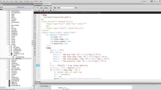Click the Open Documents icon in coding toolbar
Image resolution: width=161 pixels, height=90 pixels.
[x=35, y=15]
